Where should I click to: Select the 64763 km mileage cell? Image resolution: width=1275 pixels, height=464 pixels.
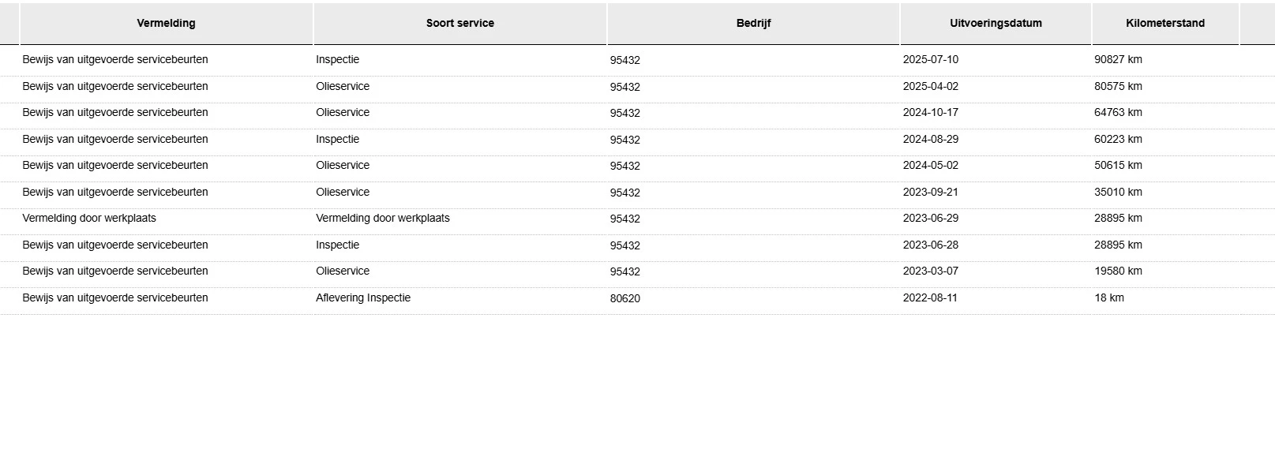click(x=1118, y=113)
